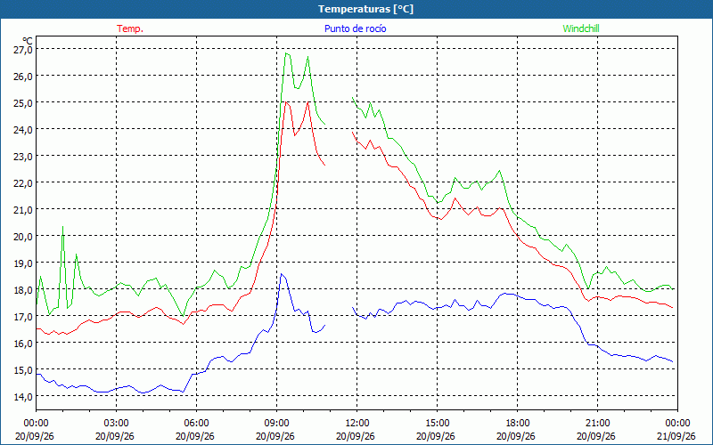Click the 16,0 y-axis value
Image resolution: width=713 pixels, height=445 pixels.
click(x=23, y=344)
